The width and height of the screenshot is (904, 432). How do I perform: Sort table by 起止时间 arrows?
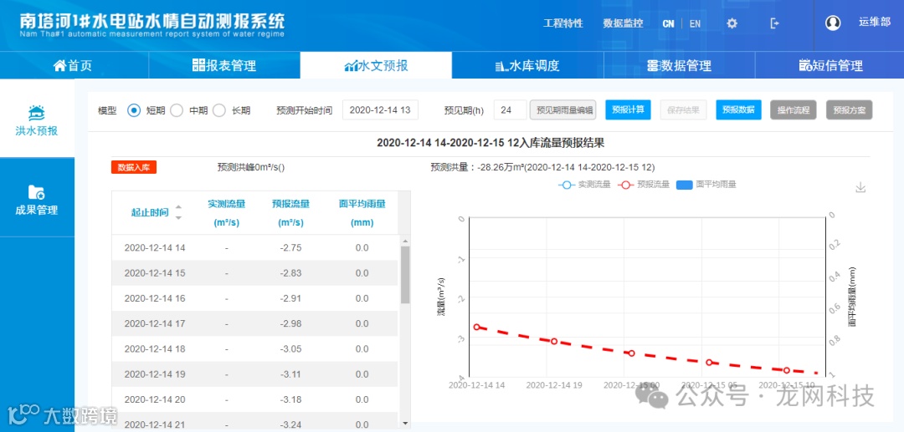[x=178, y=212]
